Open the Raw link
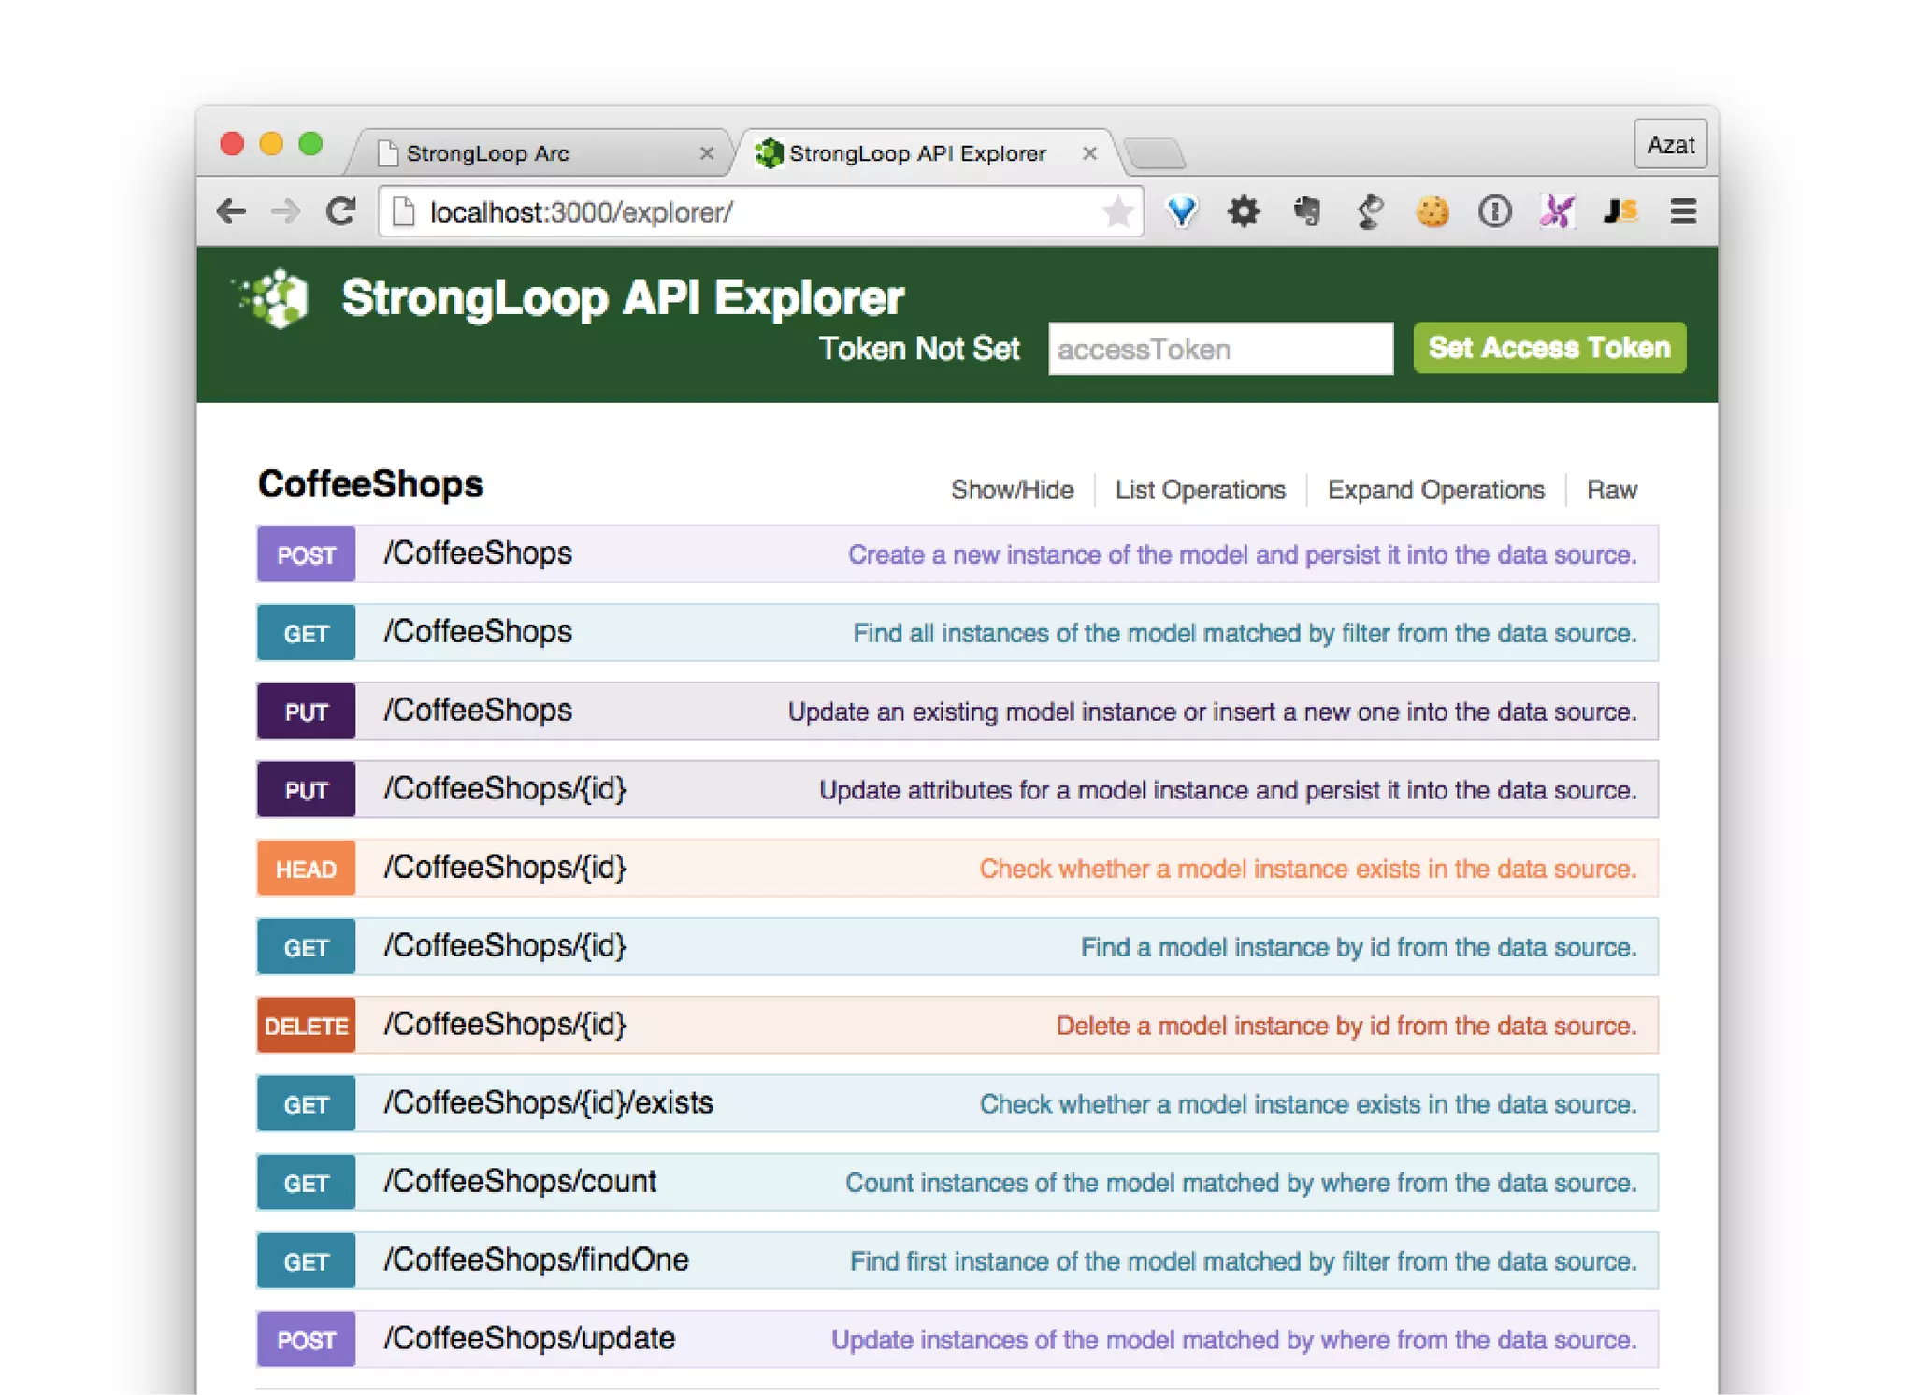This screenshot has width=1915, height=1395. pos(1611,490)
